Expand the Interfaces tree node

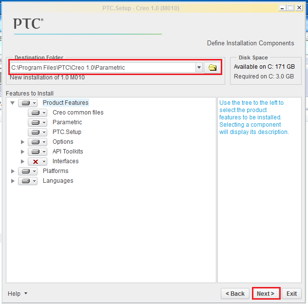tap(22, 161)
